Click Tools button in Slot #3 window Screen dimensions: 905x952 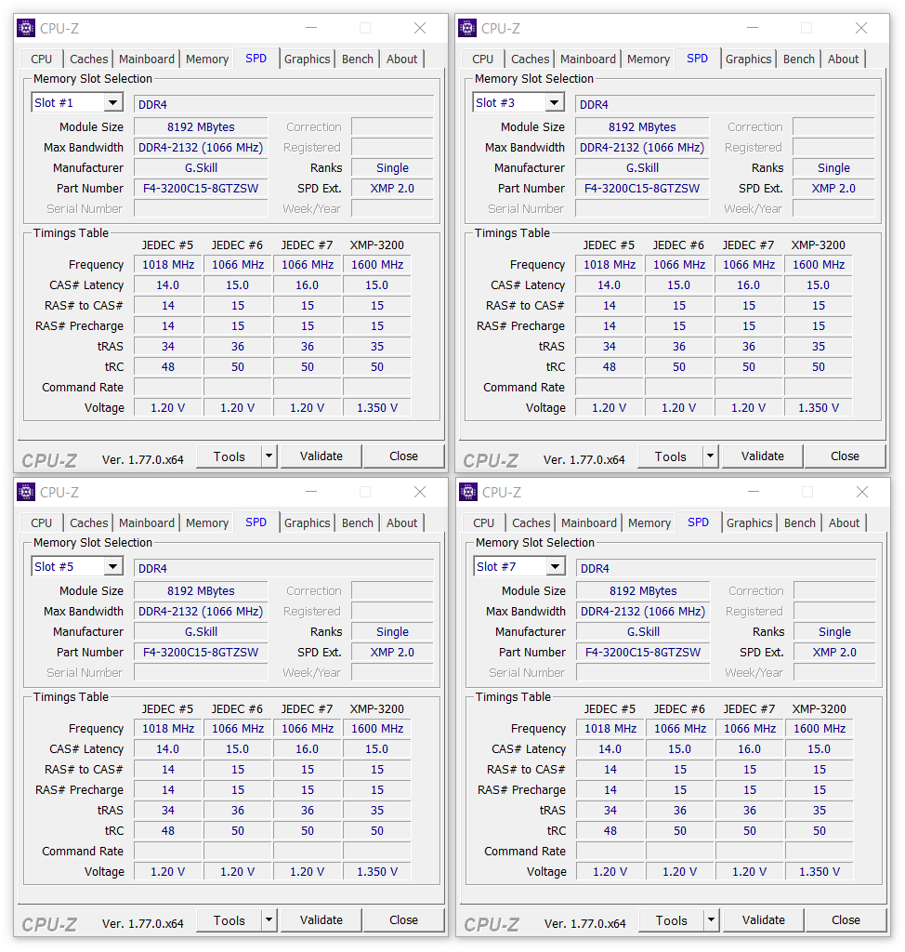point(671,456)
